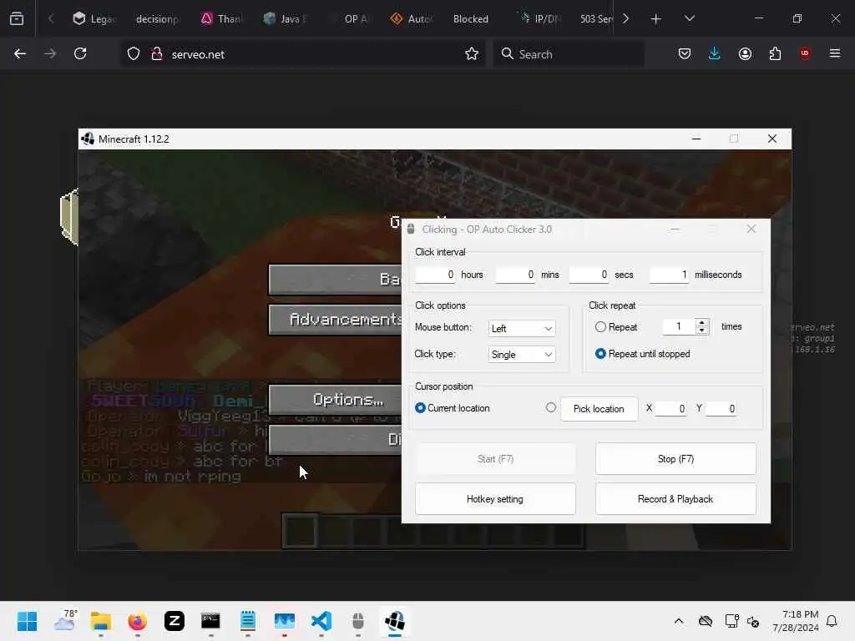Image resolution: width=855 pixels, height=641 pixels.
Task: Open Firefox hamburger menu
Action: tap(835, 53)
